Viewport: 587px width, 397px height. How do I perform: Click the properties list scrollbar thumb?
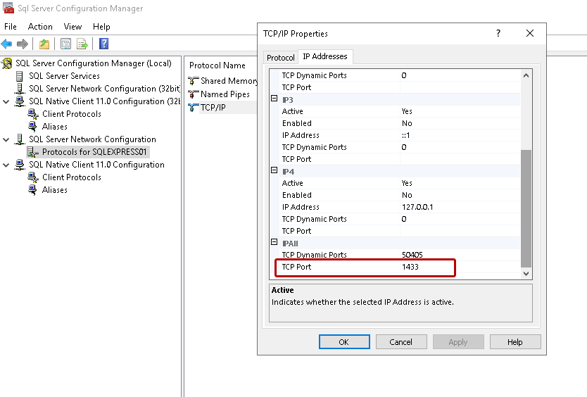point(526,208)
